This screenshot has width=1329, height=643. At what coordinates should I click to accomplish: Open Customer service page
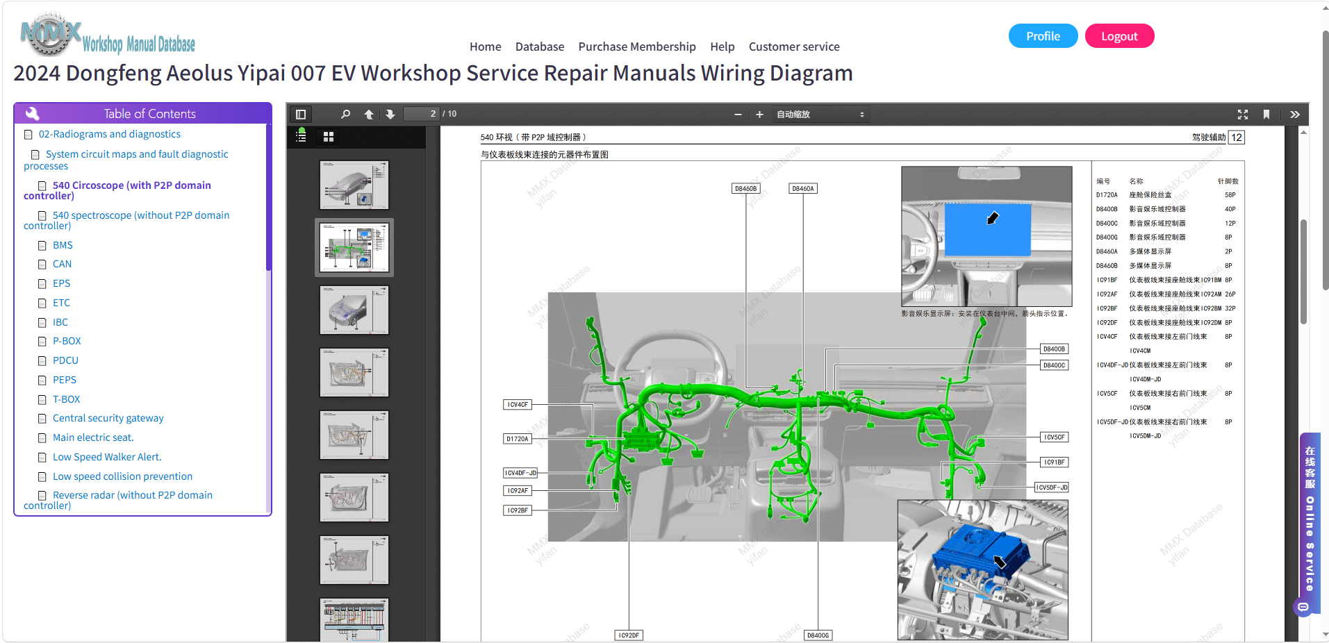point(794,47)
